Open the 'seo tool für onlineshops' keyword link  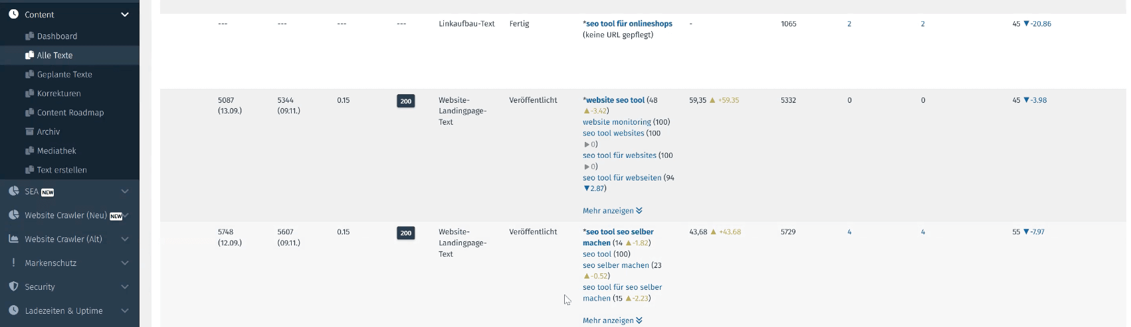[x=629, y=24]
